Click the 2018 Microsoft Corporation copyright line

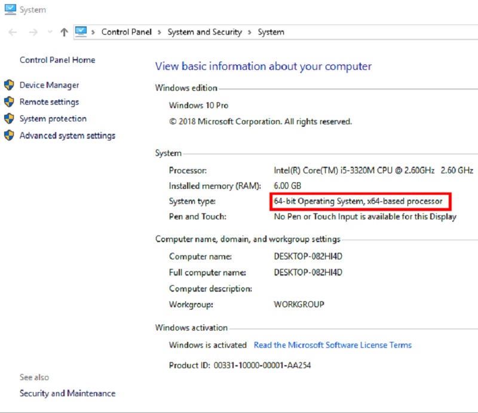coord(261,122)
